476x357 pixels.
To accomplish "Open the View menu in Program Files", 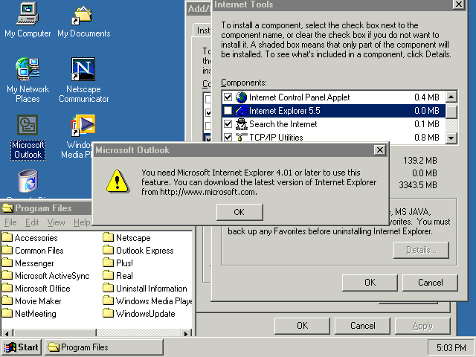I will tap(57, 222).
